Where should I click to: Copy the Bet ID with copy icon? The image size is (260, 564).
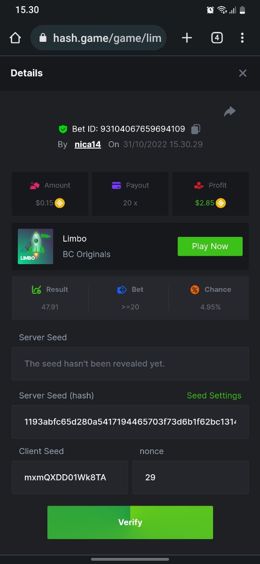click(x=196, y=129)
